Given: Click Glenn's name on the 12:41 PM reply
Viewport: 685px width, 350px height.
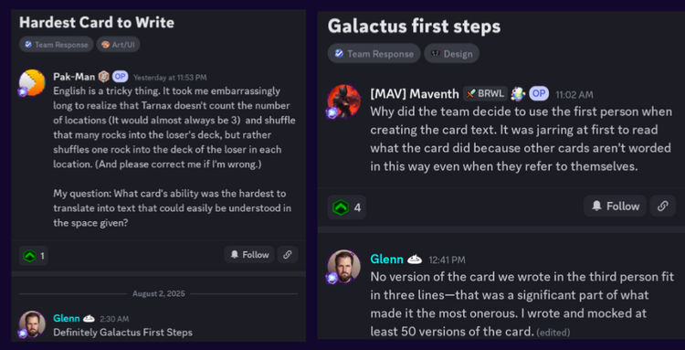Looking at the screenshot, I should (386, 260).
